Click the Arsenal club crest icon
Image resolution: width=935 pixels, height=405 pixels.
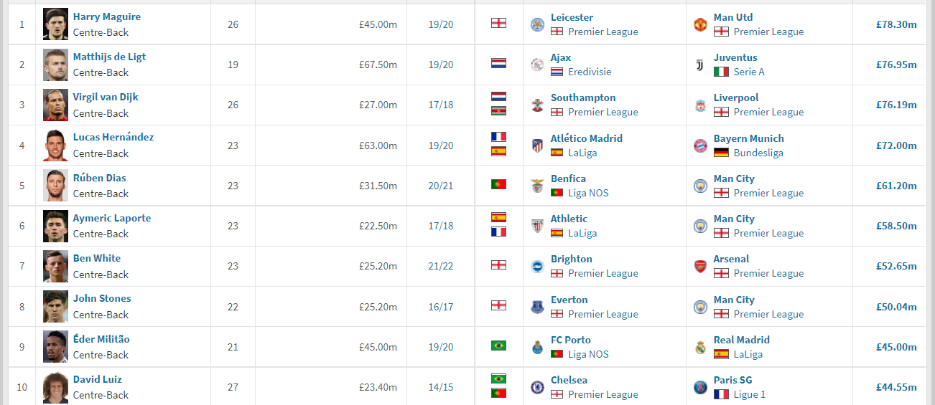pyautogui.click(x=700, y=266)
